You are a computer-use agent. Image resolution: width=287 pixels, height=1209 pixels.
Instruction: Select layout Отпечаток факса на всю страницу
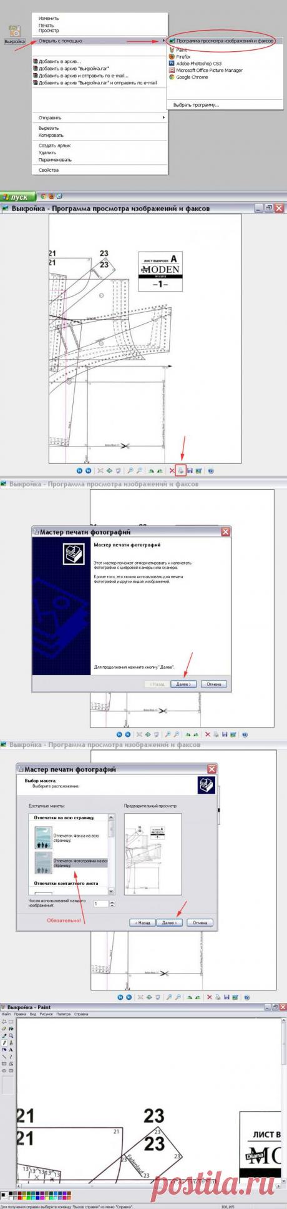70,837
